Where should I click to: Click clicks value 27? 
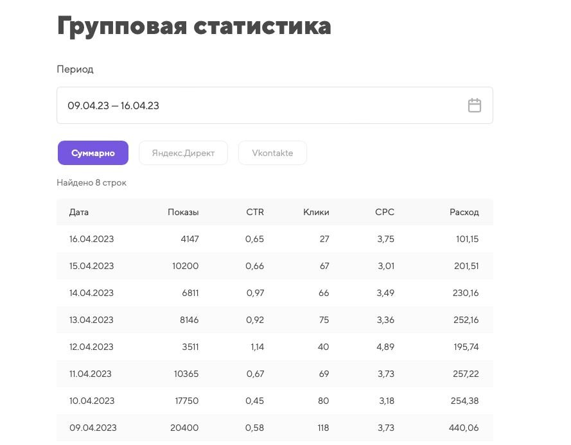pos(324,239)
